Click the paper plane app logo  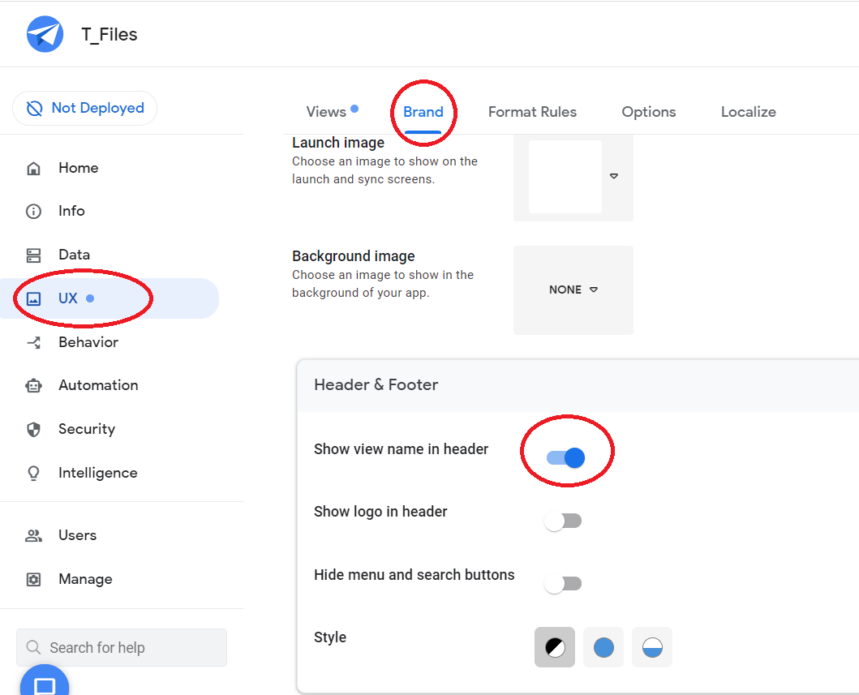pos(45,34)
